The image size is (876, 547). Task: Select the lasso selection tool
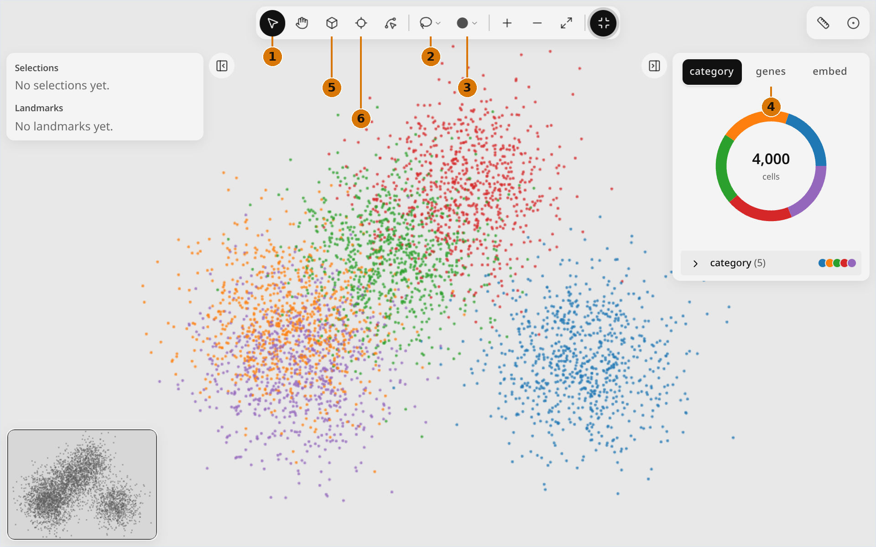(x=426, y=23)
